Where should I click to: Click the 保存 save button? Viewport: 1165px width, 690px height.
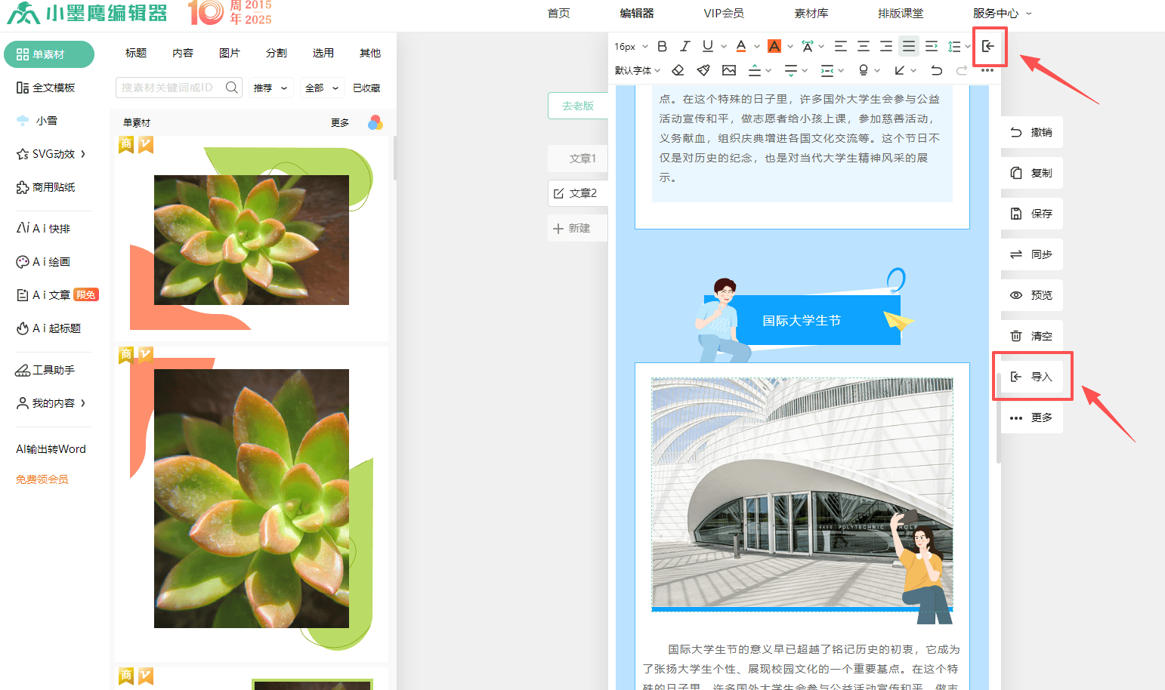click(1032, 214)
